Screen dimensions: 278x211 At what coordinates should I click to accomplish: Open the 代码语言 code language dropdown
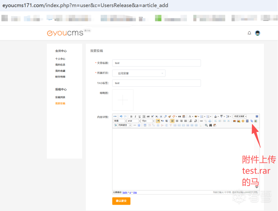click(124, 125)
